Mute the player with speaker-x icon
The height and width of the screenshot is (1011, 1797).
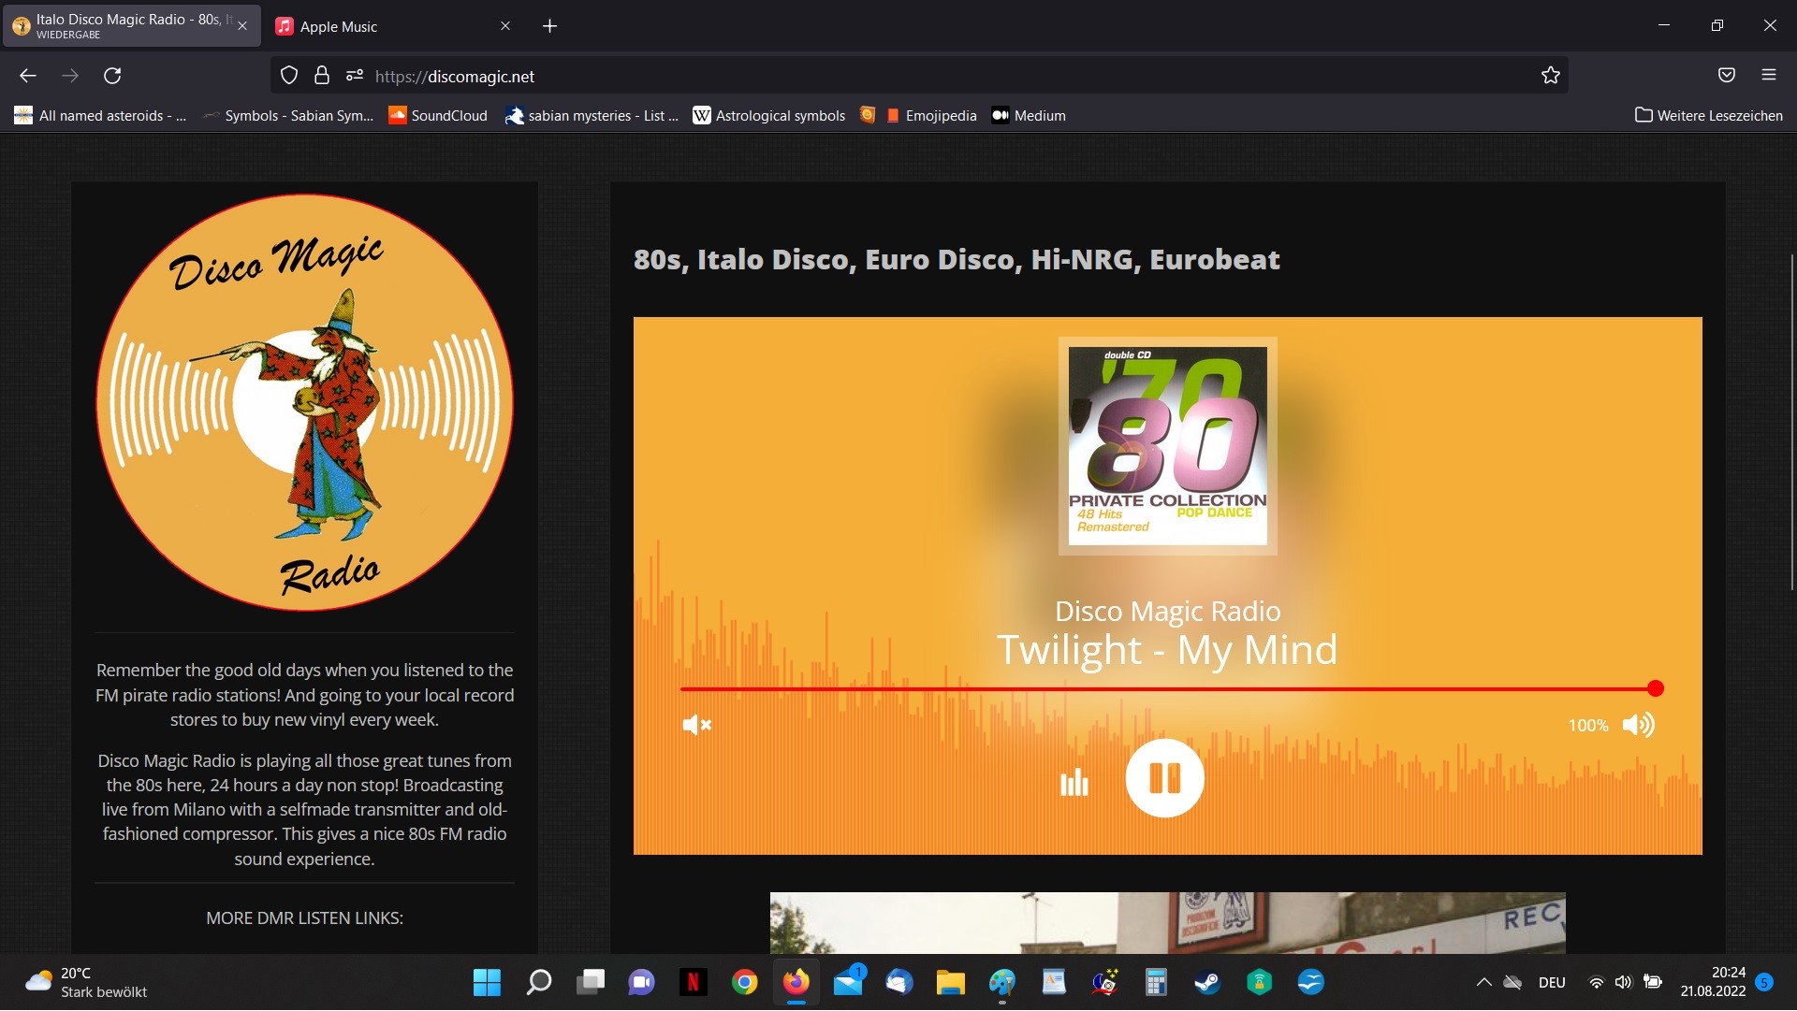[696, 725]
